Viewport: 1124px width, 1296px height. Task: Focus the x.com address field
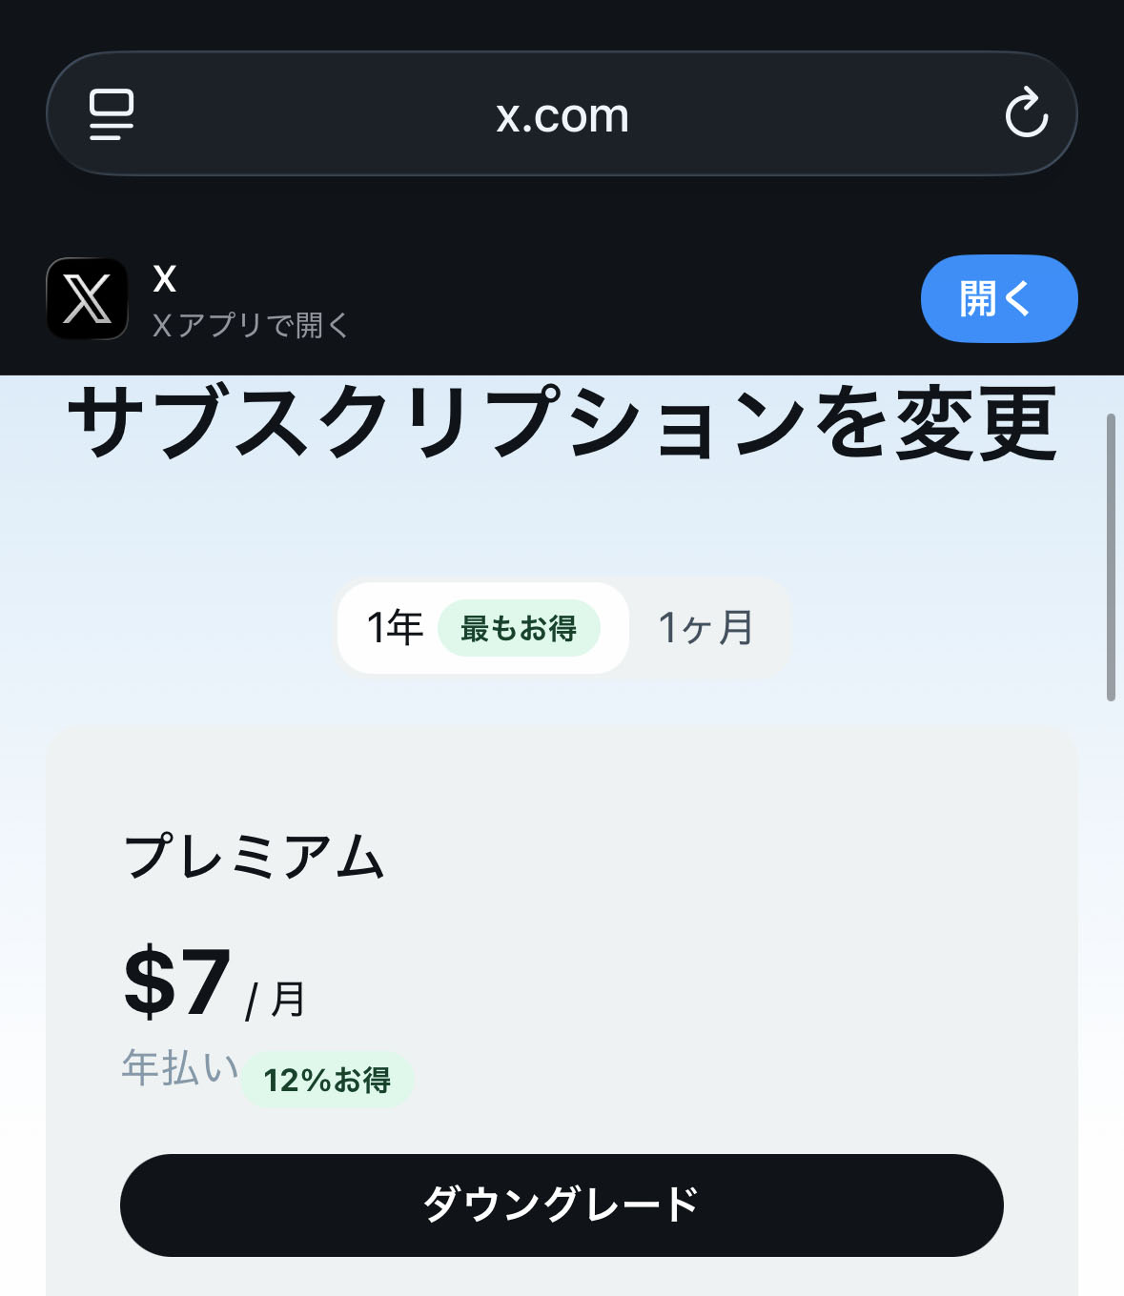click(x=562, y=115)
